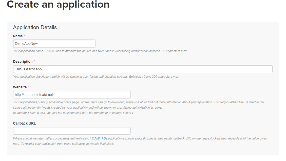Click the bold Website field label
Image resolution: width=286 pixels, height=161 pixels.
click(20, 87)
